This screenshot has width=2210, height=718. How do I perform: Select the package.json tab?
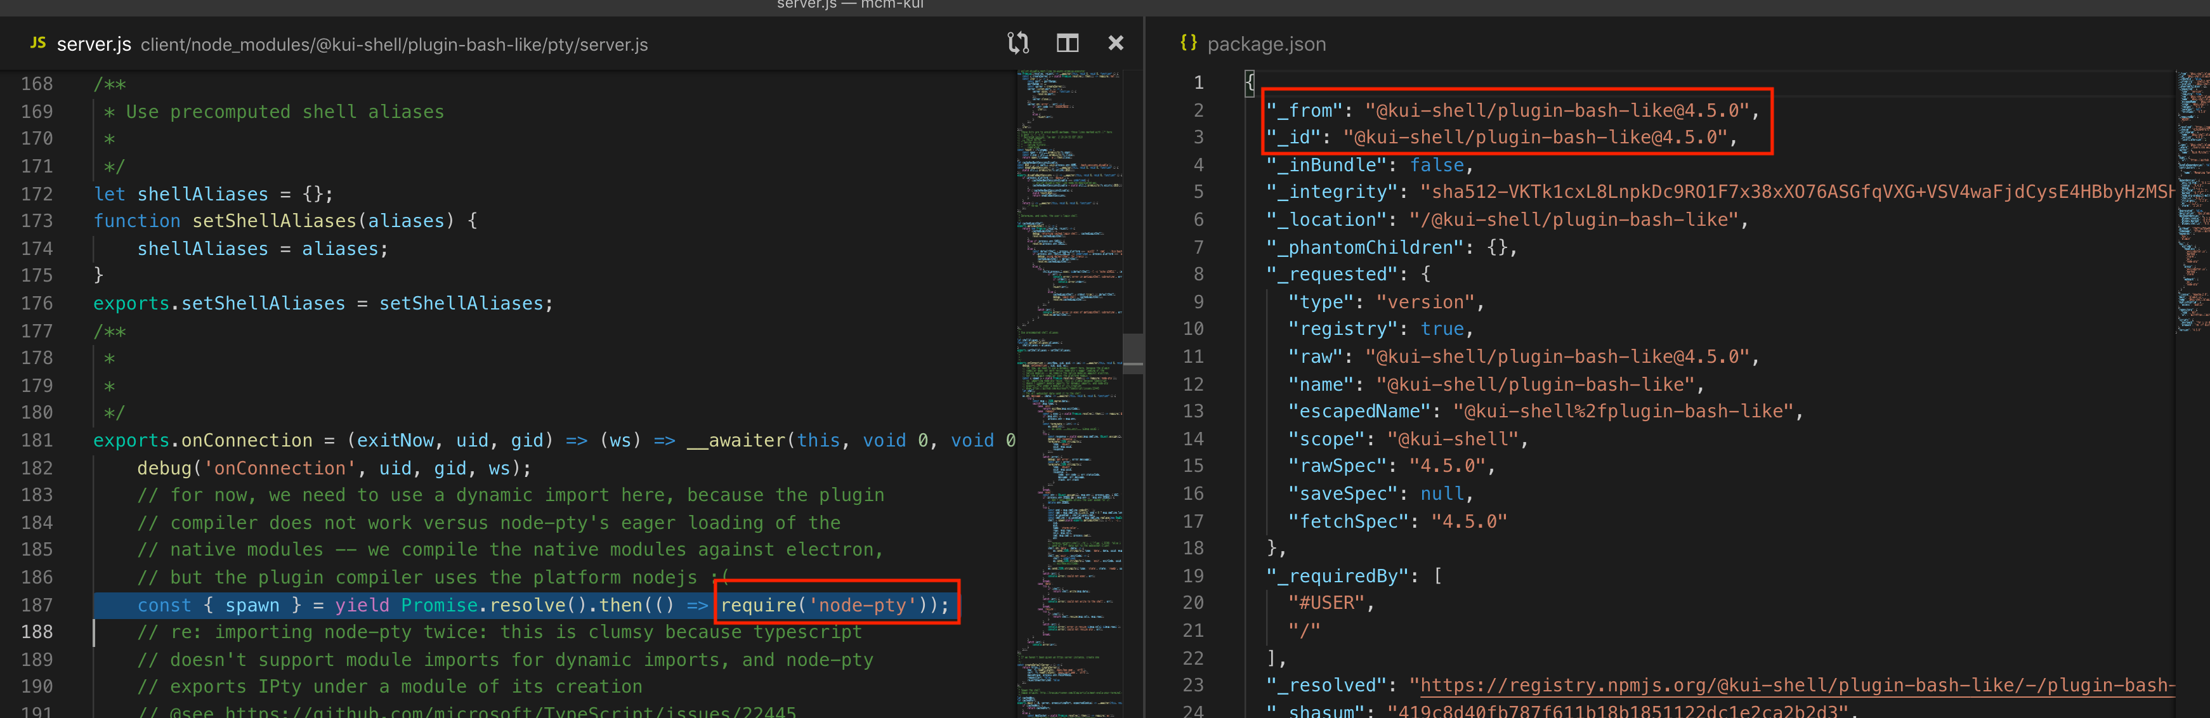coord(1265,44)
